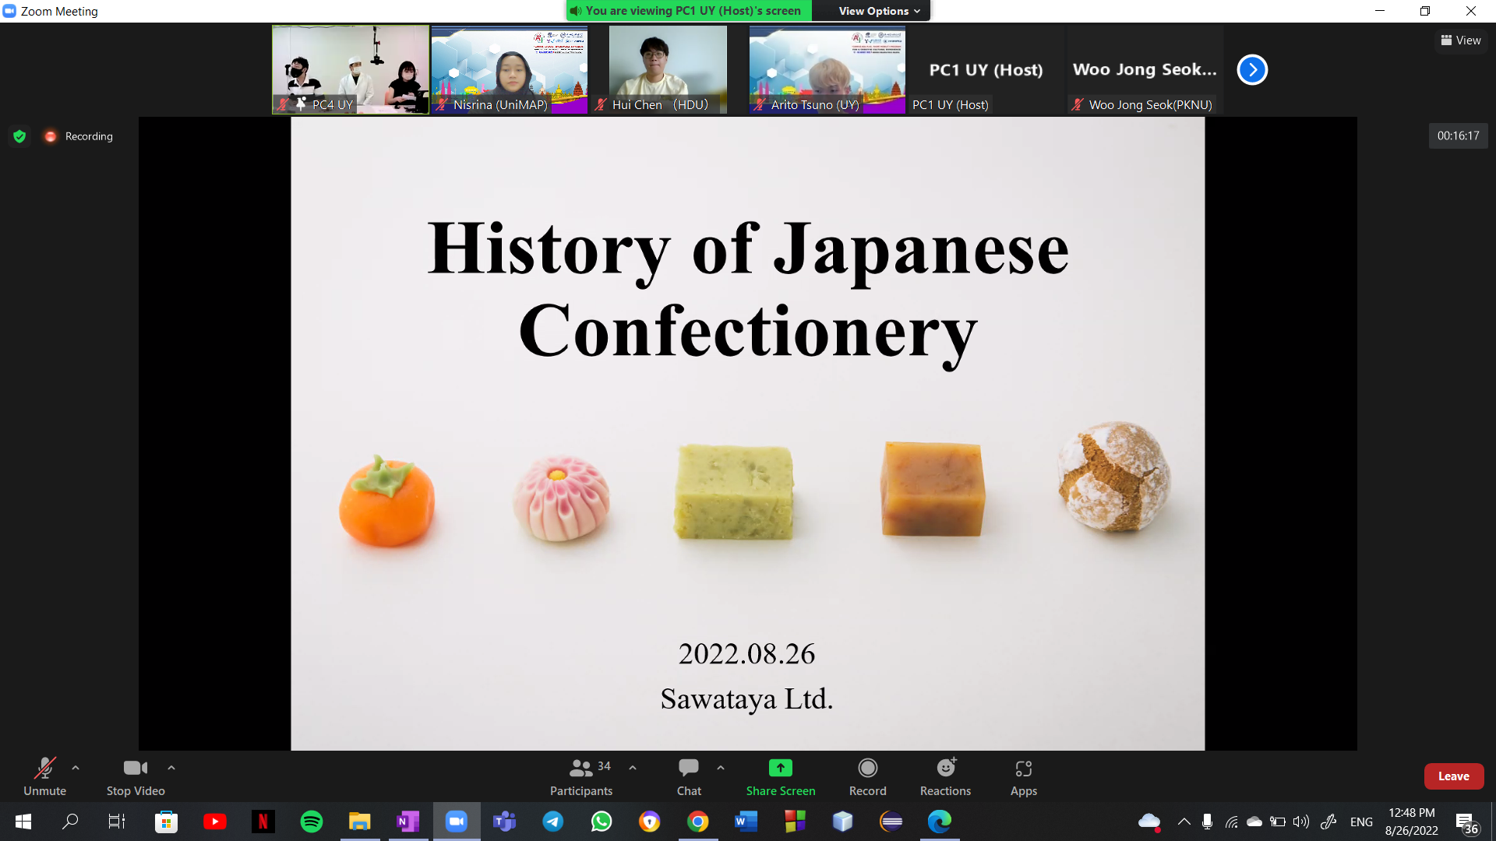Open the View layout menu

(x=1461, y=40)
